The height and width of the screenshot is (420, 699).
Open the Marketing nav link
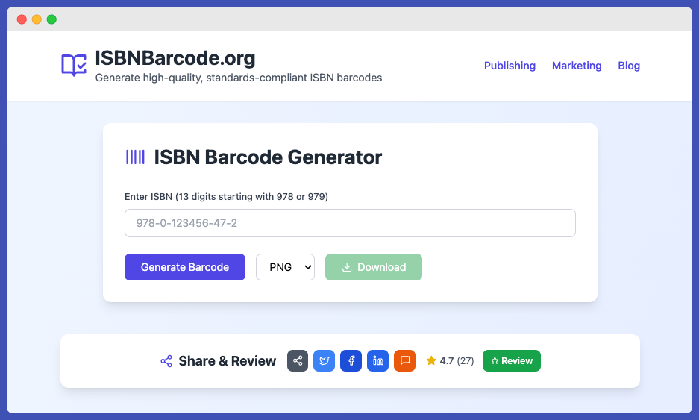[x=577, y=66]
